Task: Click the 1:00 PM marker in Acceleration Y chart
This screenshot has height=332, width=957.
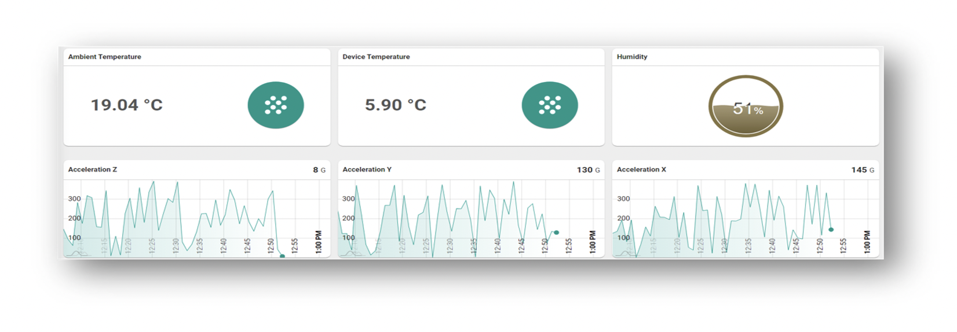Action: pyautogui.click(x=593, y=242)
